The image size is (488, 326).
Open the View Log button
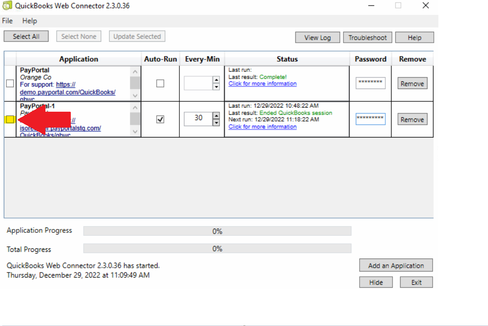click(318, 37)
